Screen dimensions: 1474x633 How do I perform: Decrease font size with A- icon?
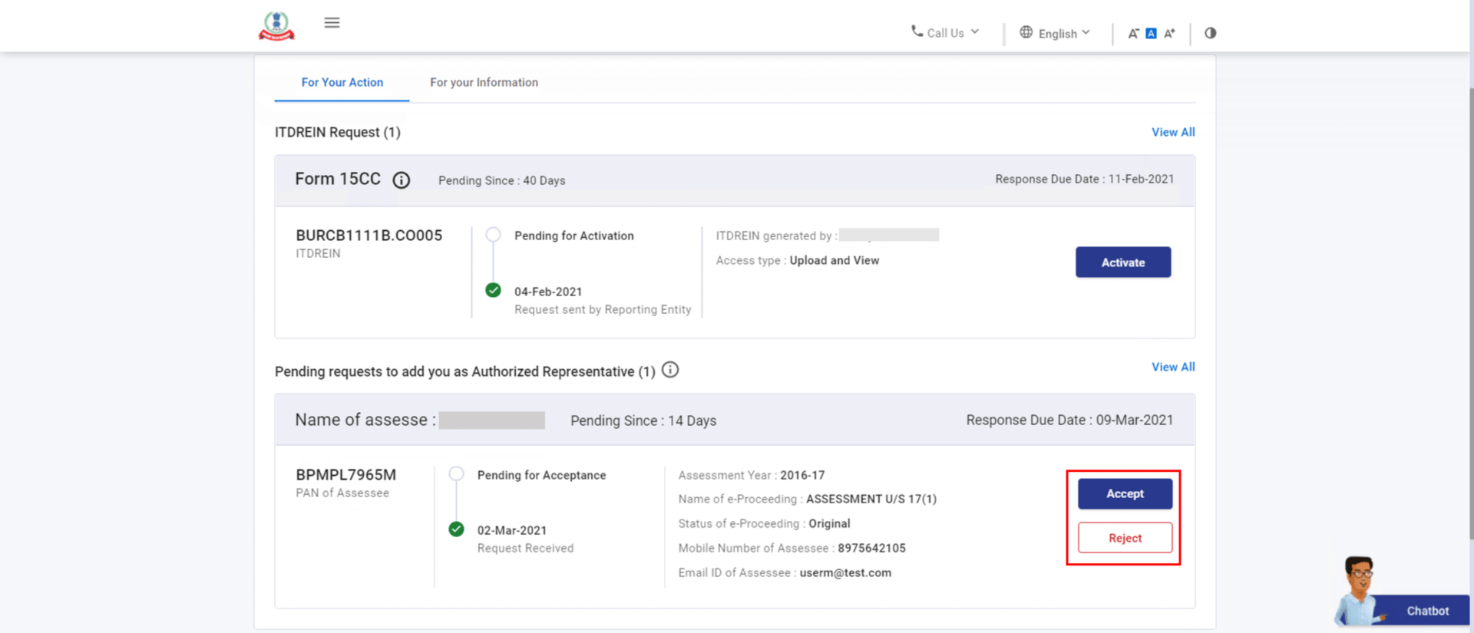click(x=1133, y=34)
